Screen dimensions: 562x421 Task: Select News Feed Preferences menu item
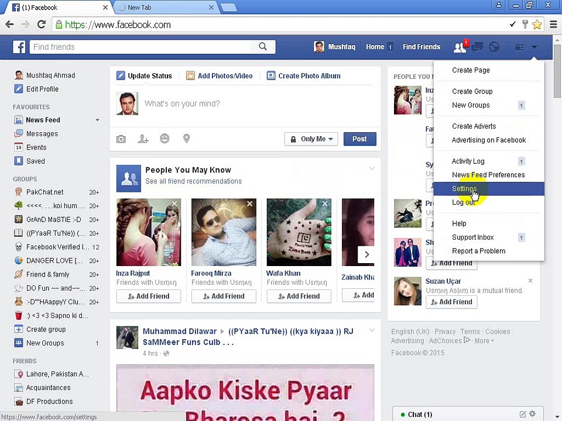coord(489,175)
